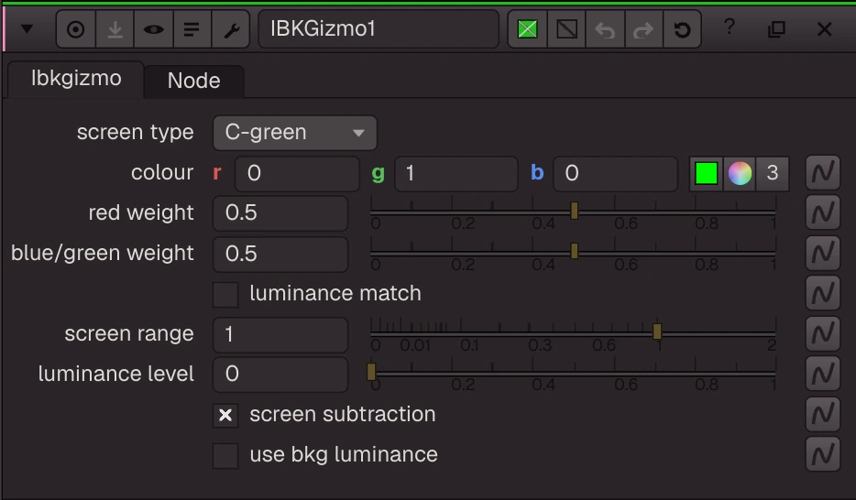
Task: Click the center node in graph icon
Action: click(x=75, y=29)
